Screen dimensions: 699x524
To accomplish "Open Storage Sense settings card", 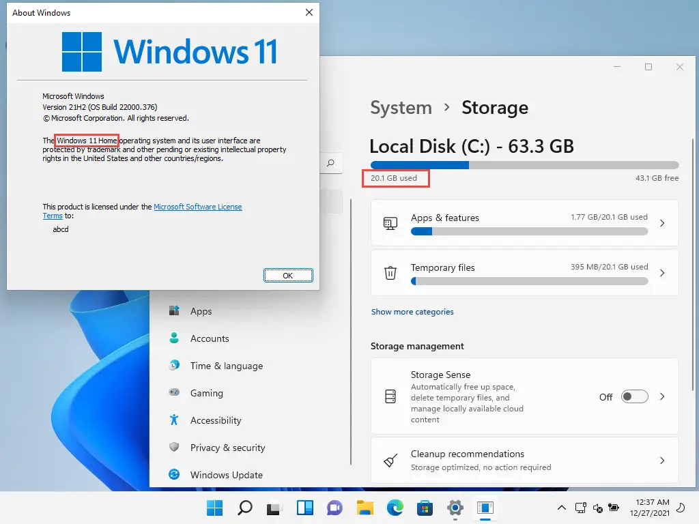I will 525,396.
